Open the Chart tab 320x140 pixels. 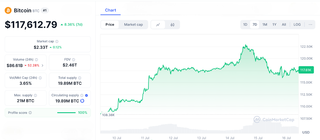(x=111, y=10)
